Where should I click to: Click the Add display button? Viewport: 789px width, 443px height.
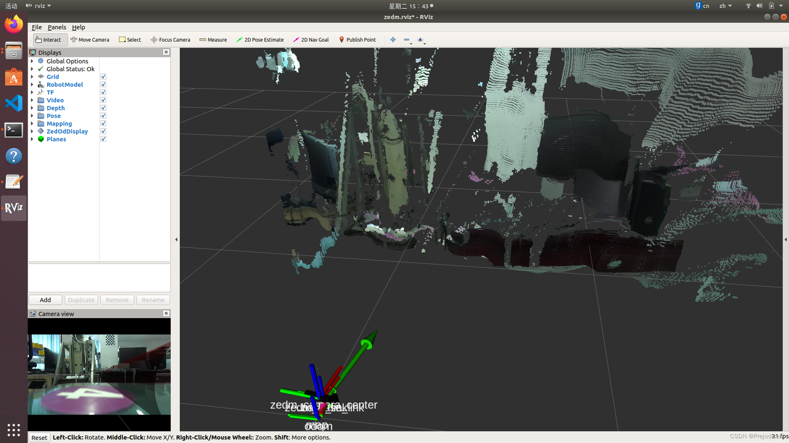tap(45, 300)
